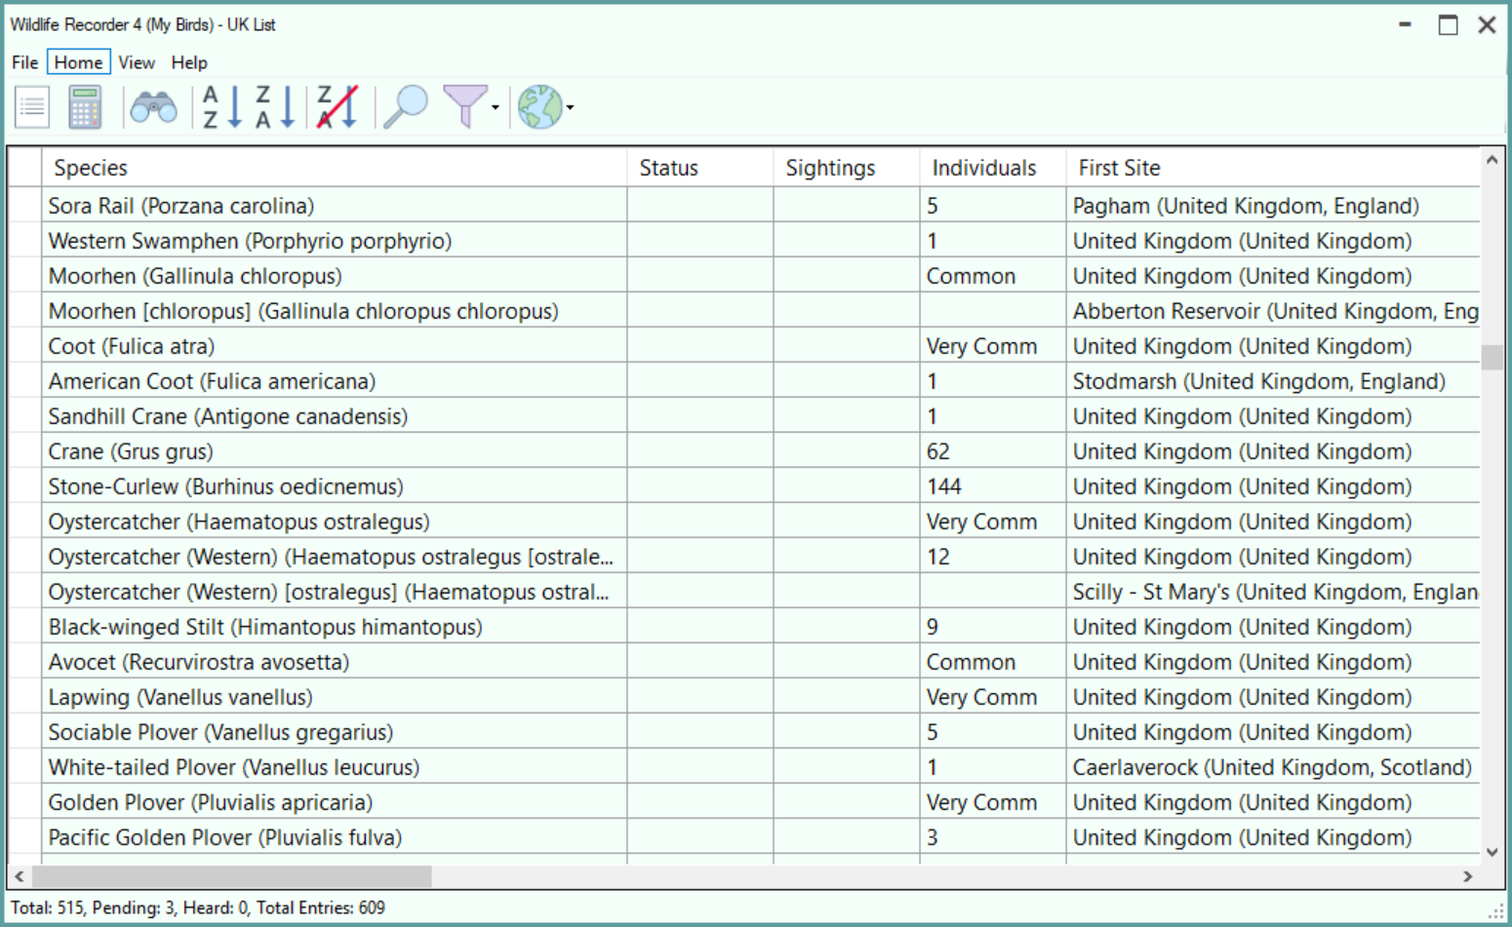This screenshot has height=927, width=1512.
Task: Click the Sightings column header
Action: (x=846, y=168)
